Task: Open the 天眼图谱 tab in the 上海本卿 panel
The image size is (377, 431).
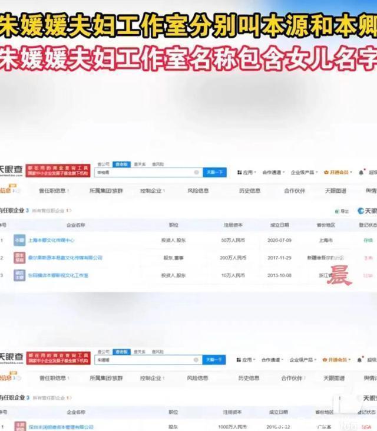Action: [336, 190]
